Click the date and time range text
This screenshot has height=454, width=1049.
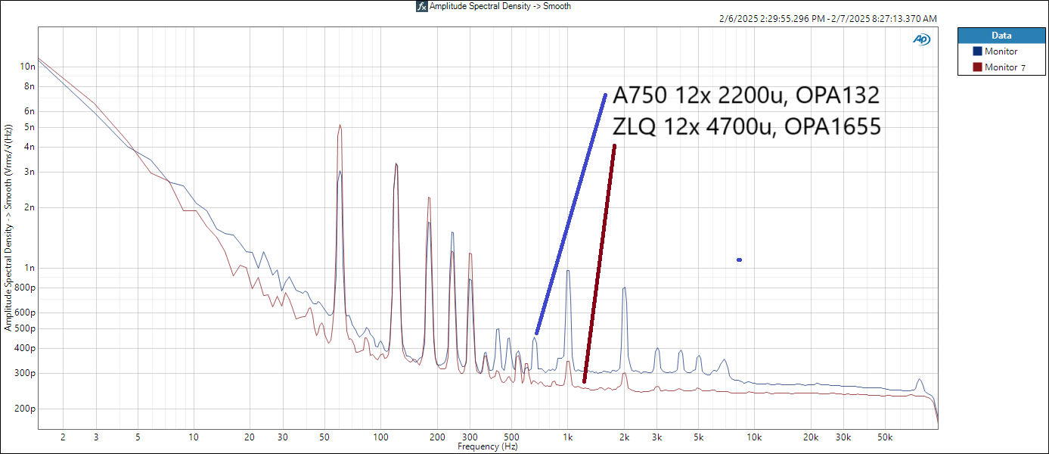[x=830, y=18]
